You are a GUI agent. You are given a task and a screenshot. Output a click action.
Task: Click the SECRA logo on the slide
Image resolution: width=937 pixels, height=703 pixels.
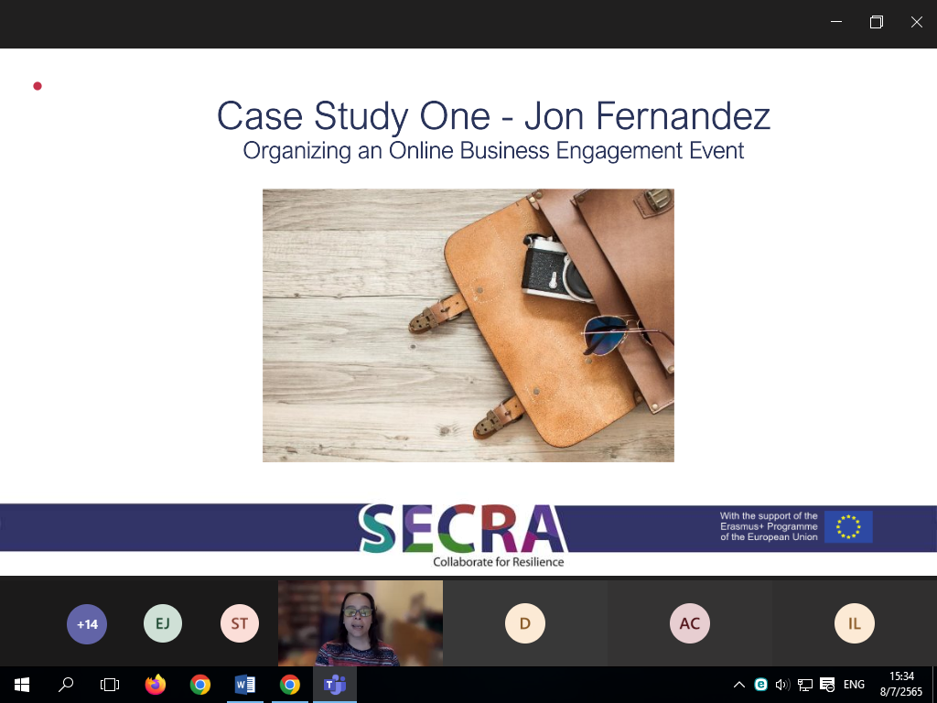pyautogui.click(x=463, y=528)
